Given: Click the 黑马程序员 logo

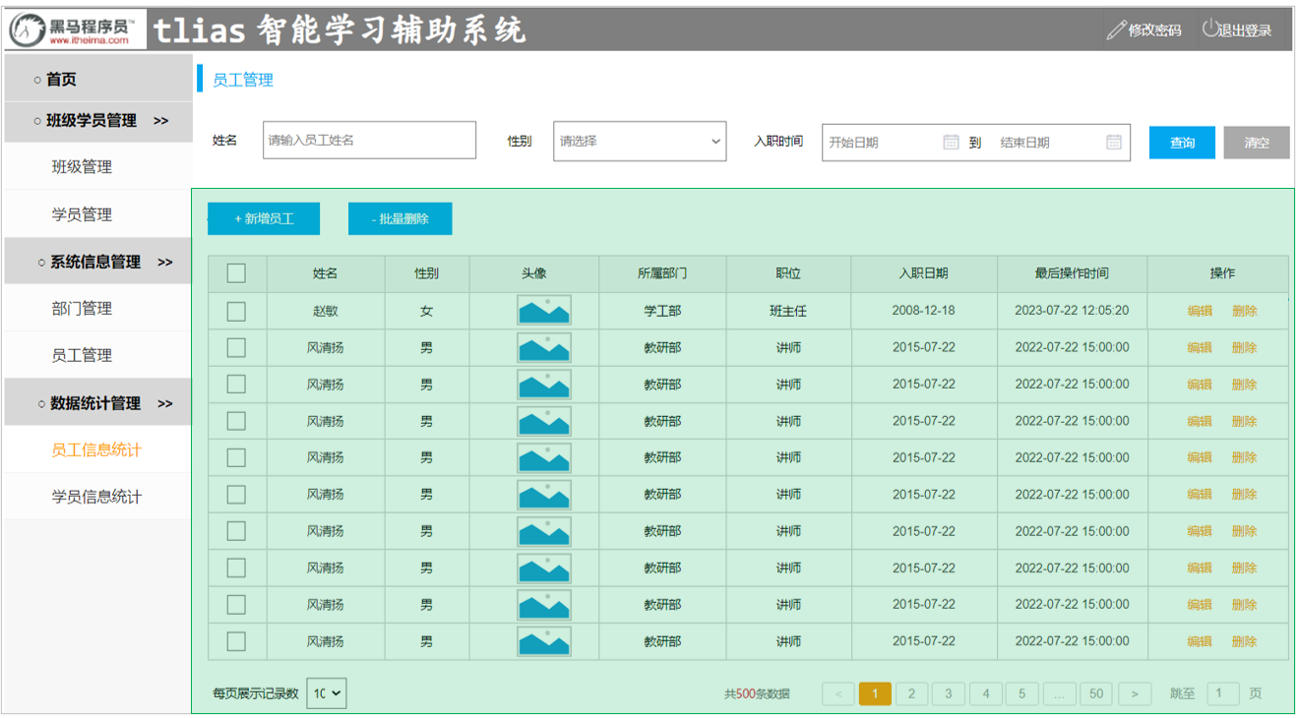Looking at the screenshot, I should 75,30.
